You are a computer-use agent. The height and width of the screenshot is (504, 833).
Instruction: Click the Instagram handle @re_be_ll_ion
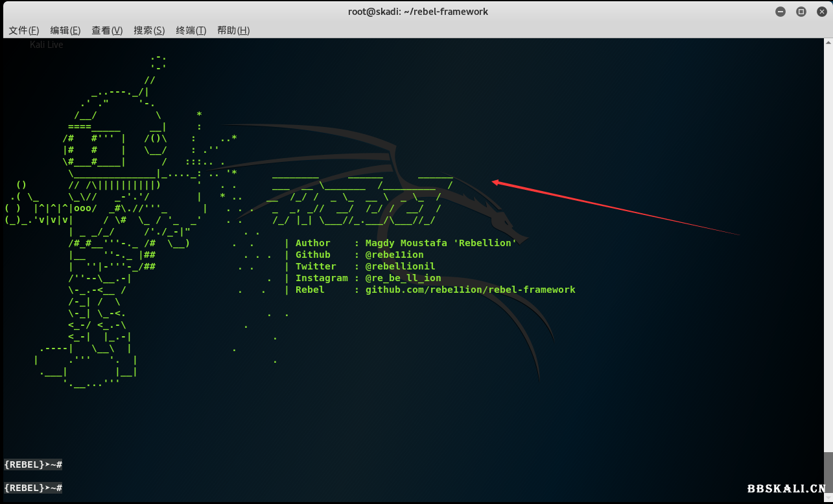click(403, 278)
